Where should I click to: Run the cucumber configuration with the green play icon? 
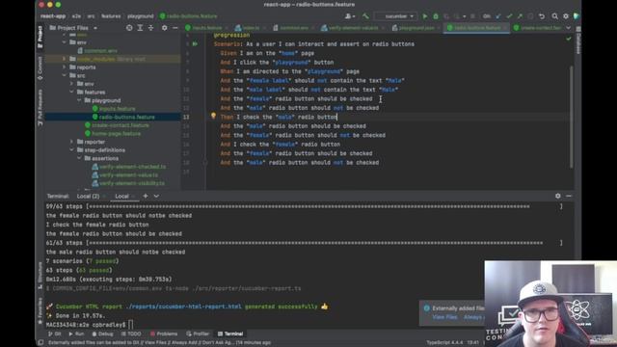pos(425,16)
